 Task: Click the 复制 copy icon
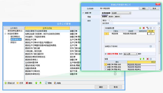pyautogui.click(x=46, y=83)
